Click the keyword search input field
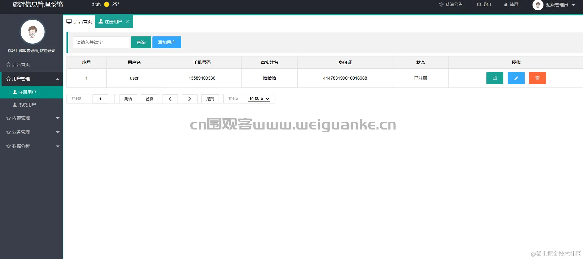Viewport: 583px width, 259px height. pyautogui.click(x=101, y=42)
